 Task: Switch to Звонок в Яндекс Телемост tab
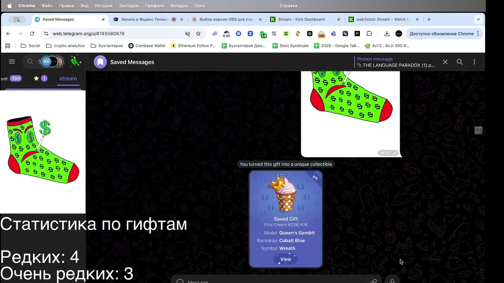pyautogui.click(x=145, y=19)
